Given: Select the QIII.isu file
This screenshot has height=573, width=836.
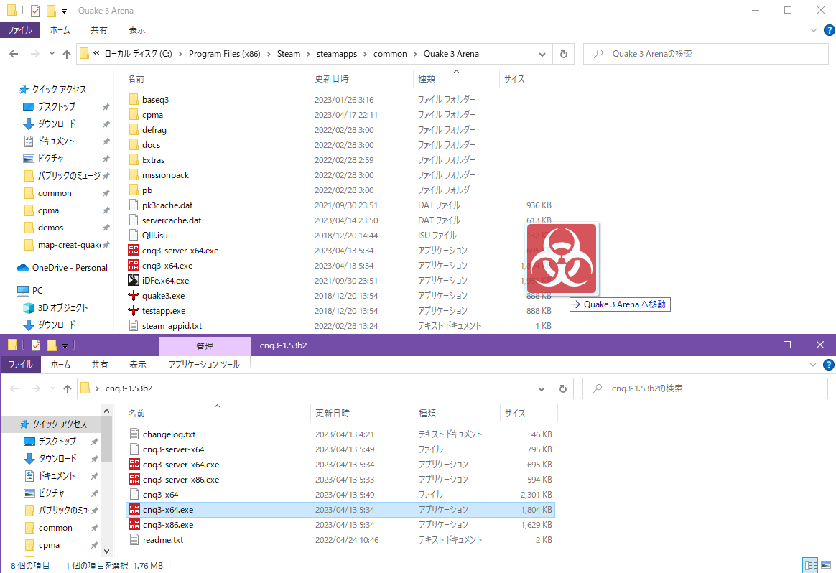Looking at the screenshot, I should click(154, 235).
